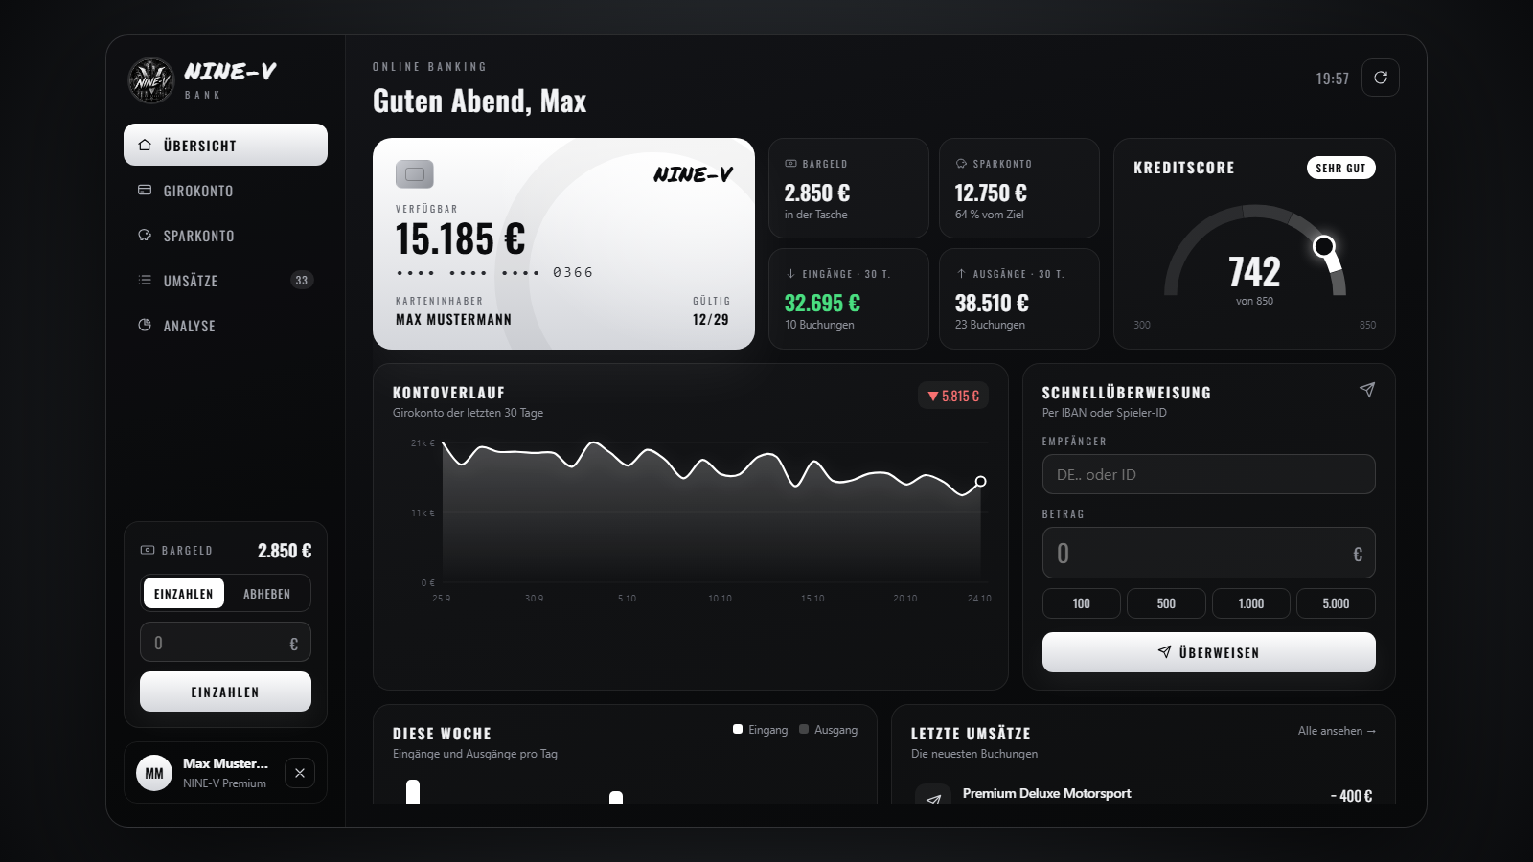Click the Sparkonto piggy bank sidebar icon

pos(145,235)
